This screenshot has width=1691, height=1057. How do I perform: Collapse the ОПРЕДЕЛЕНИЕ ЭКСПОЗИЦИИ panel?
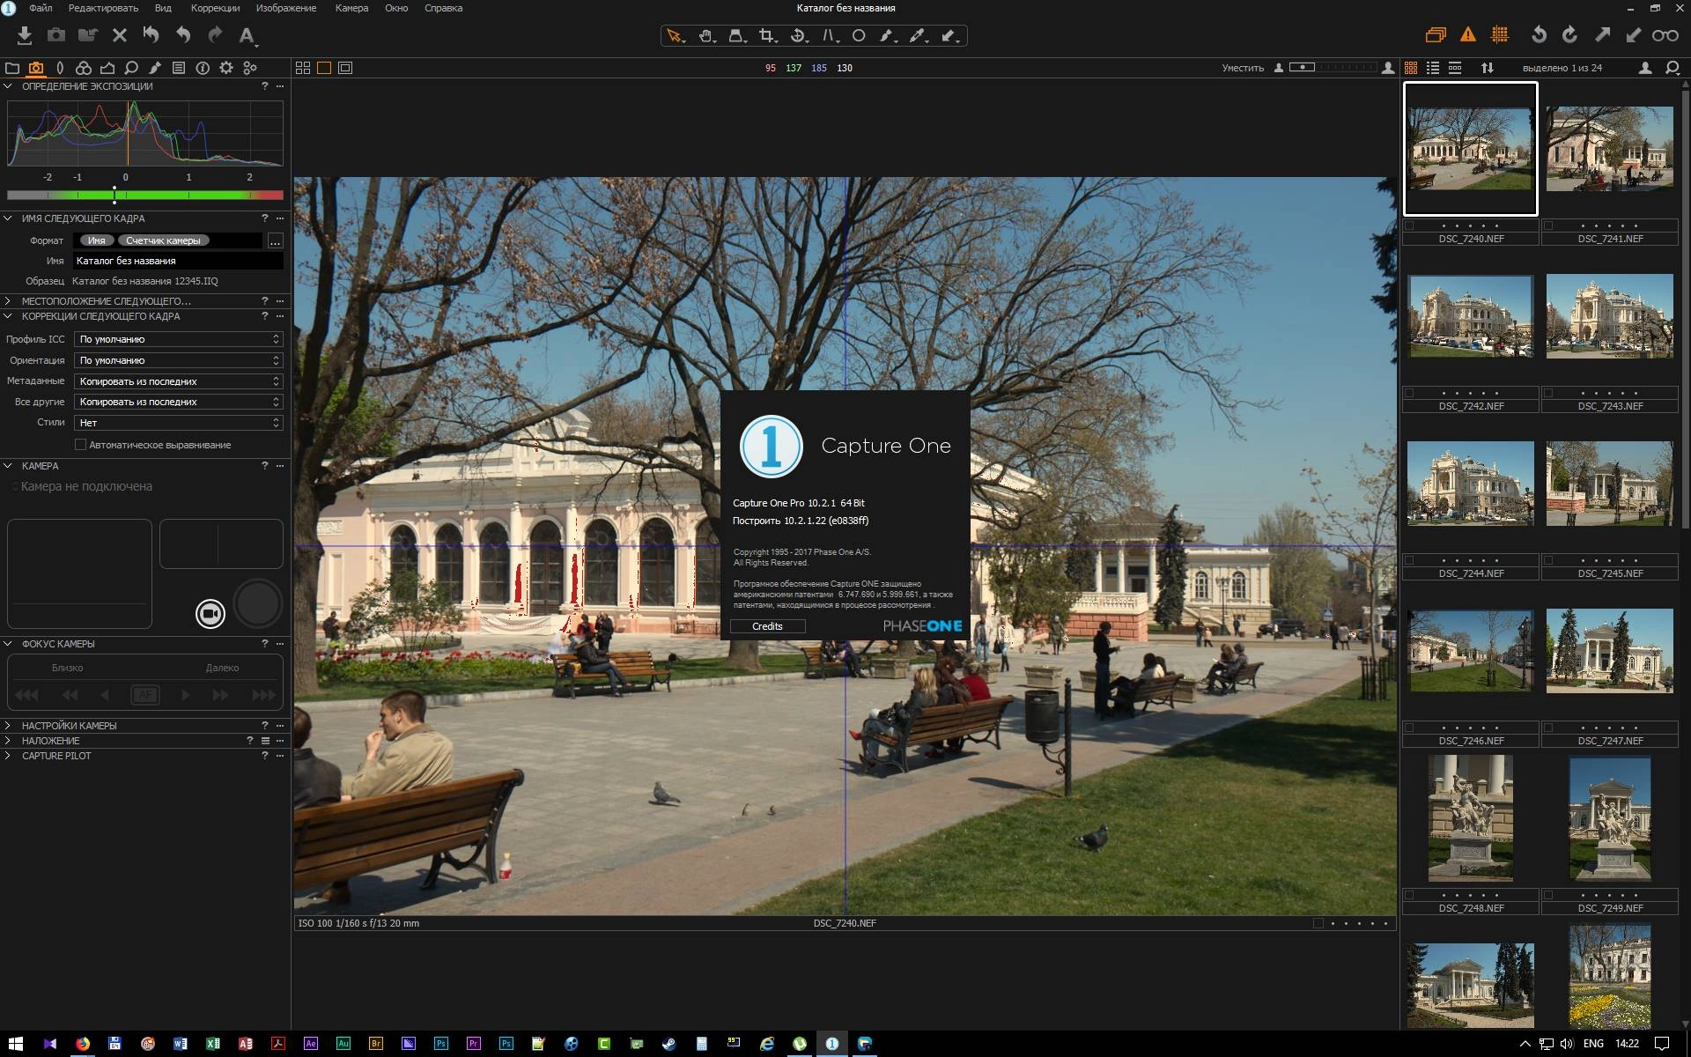(x=8, y=86)
